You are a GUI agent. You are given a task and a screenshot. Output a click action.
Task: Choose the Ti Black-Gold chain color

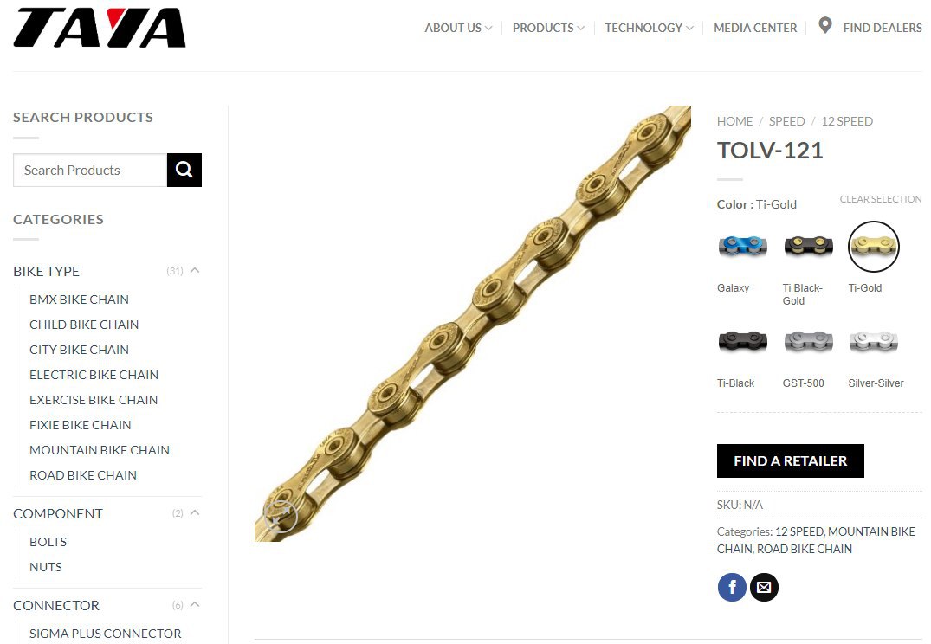[x=808, y=246]
